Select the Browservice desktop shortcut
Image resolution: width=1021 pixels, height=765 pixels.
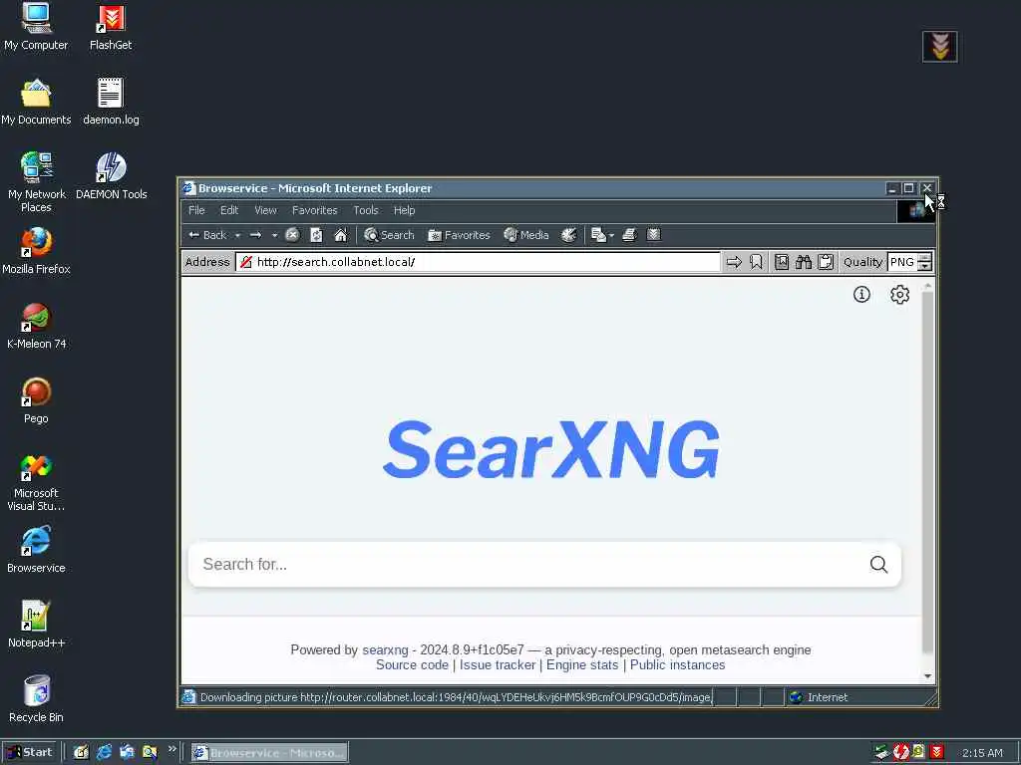36,550
